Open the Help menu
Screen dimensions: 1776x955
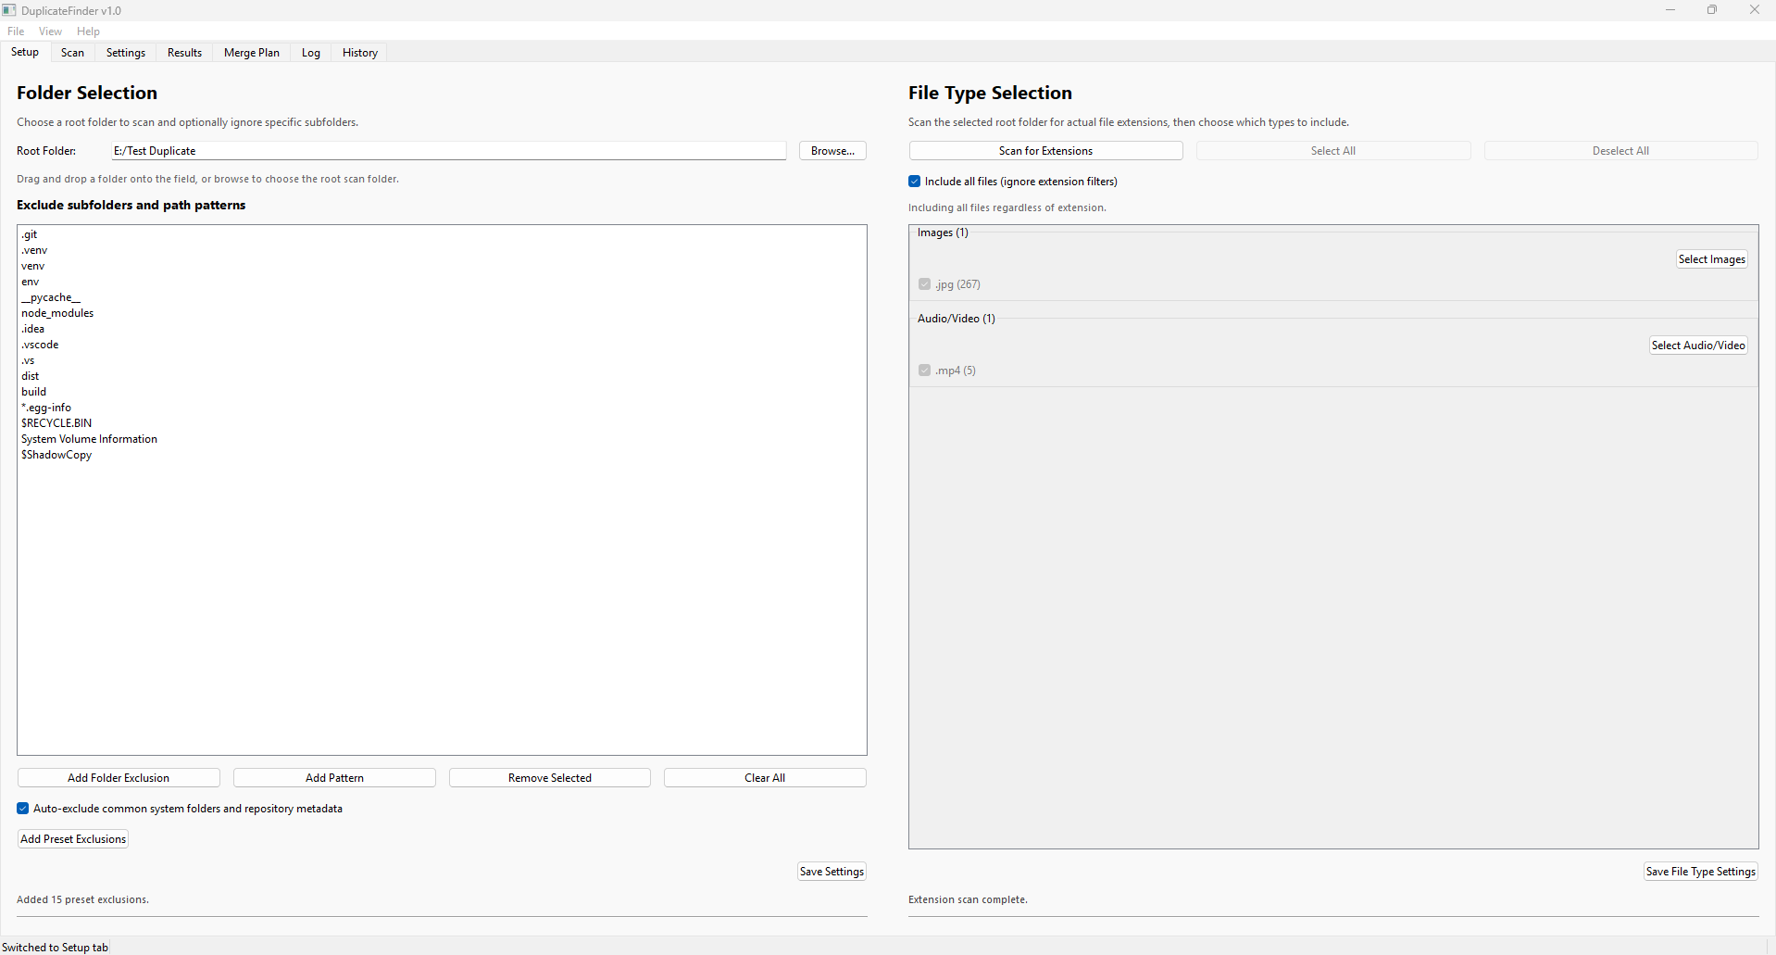[88, 31]
